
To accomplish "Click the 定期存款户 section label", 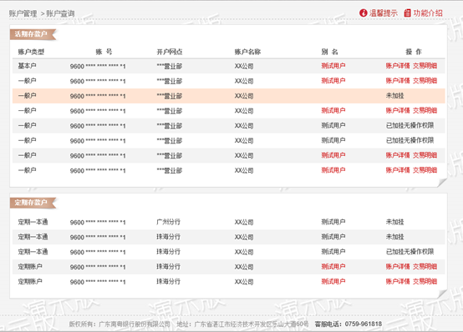I will pyautogui.click(x=31, y=202).
